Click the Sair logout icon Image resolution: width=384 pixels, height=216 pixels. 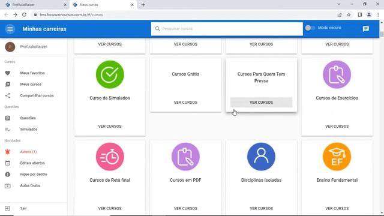point(8,208)
